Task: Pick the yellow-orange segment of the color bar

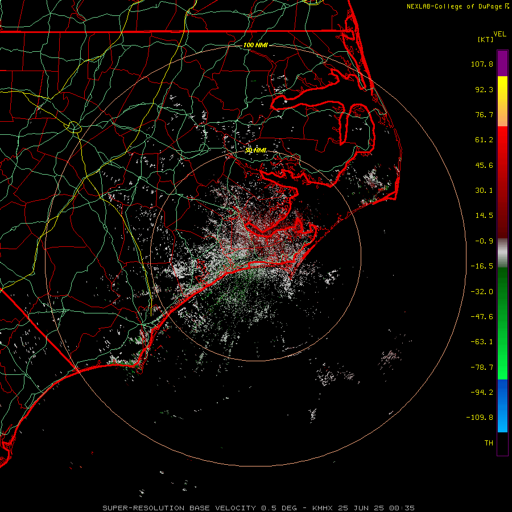Action: [x=502, y=101]
